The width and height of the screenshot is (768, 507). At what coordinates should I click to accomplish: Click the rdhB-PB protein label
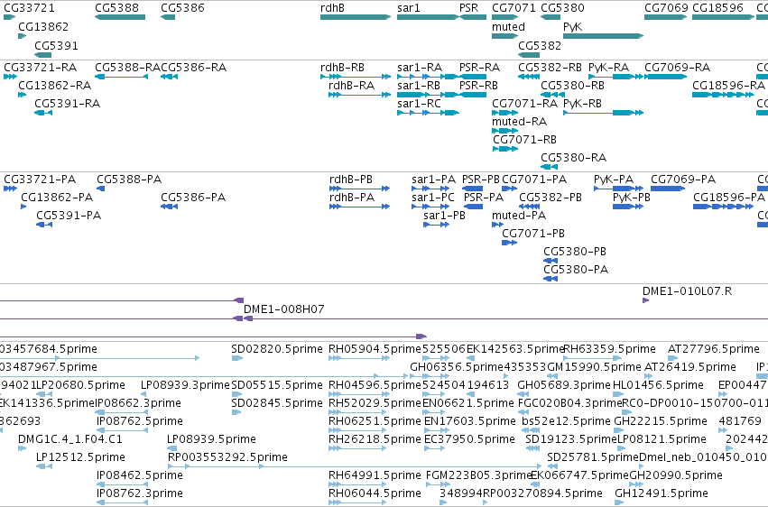pyautogui.click(x=351, y=180)
